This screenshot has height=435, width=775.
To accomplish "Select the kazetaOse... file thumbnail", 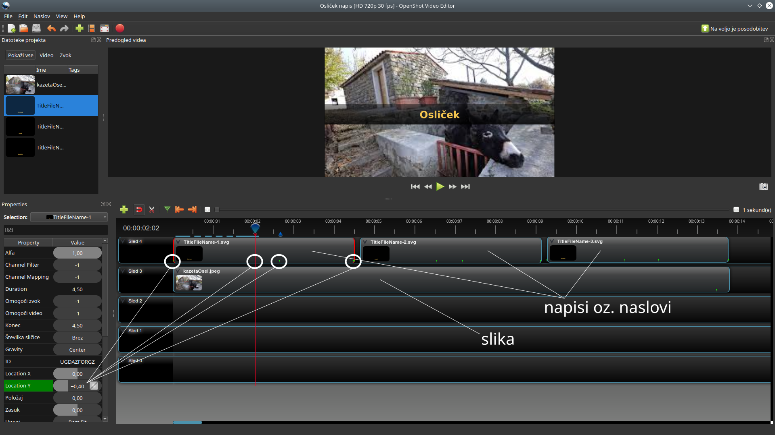I will click(20, 85).
